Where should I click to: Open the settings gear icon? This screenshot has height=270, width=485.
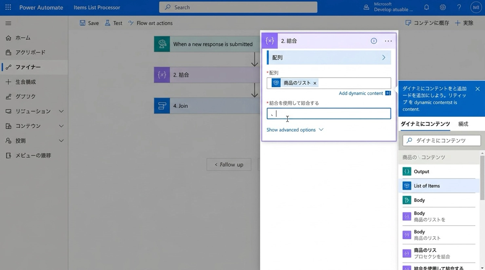tap(443, 7)
